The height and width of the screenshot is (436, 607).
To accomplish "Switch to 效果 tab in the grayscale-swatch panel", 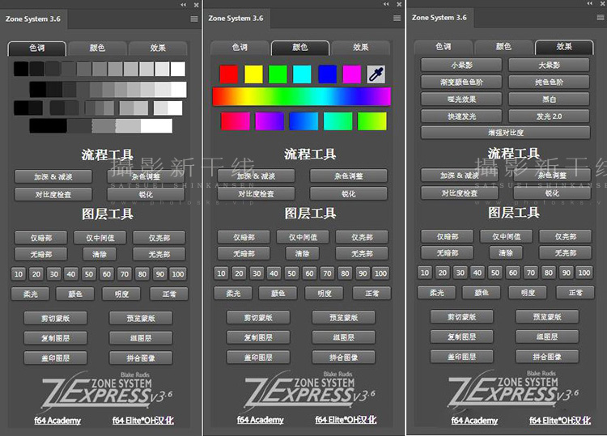I will tap(158, 48).
